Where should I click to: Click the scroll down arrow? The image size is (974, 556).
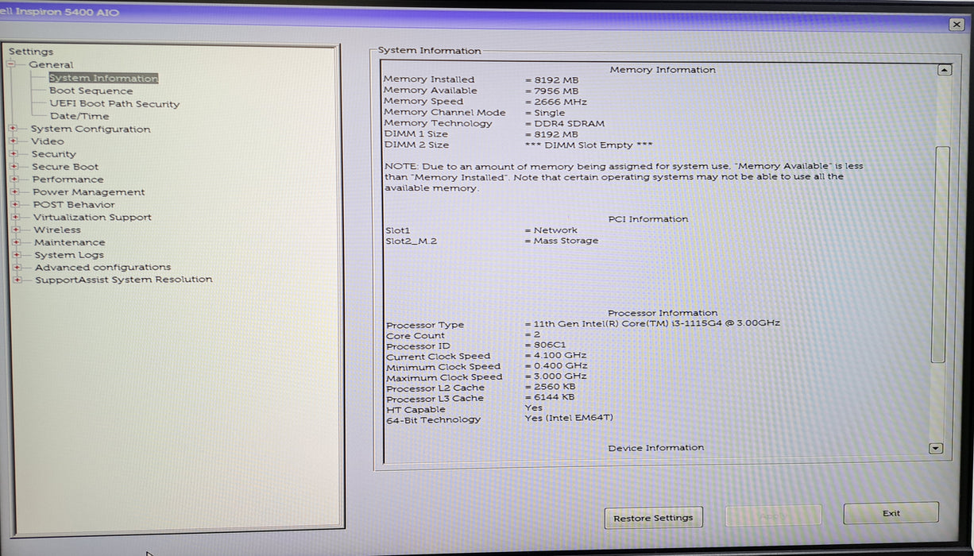(936, 449)
